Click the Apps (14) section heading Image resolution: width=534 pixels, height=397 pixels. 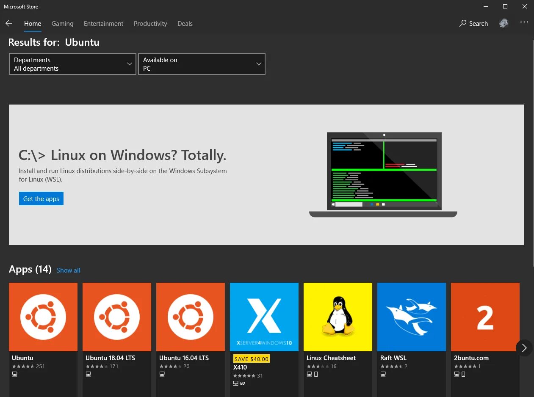coord(30,269)
